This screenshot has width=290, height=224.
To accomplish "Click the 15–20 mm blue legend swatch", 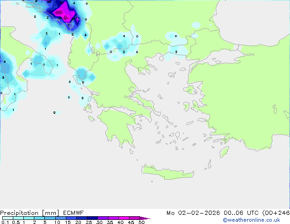I will [x=71, y=218].
